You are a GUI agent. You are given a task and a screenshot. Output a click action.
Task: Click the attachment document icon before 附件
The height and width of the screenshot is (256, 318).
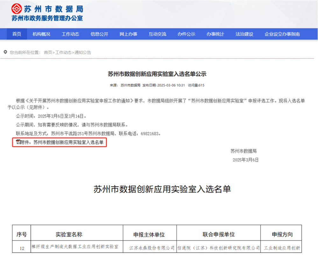click(18, 142)
